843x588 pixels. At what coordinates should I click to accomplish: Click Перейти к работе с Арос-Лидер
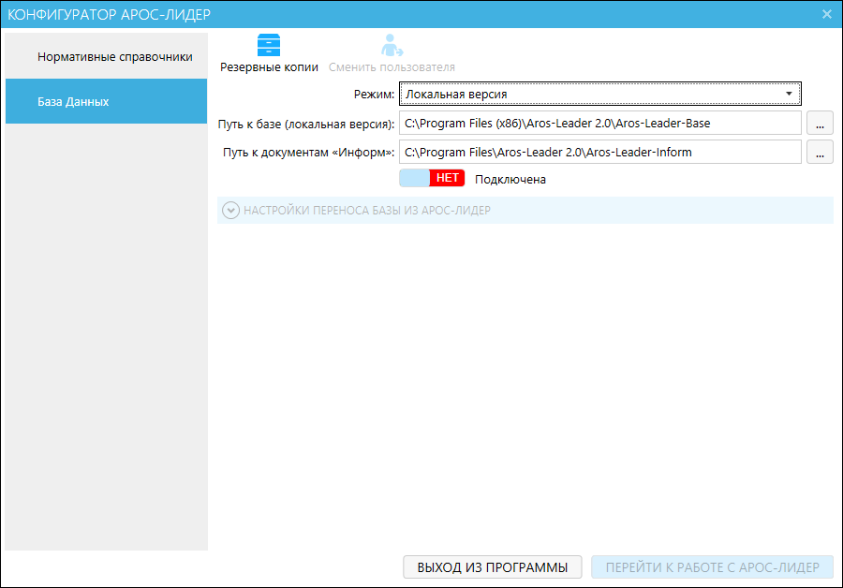pyautogui.click(x=713, y=567)
